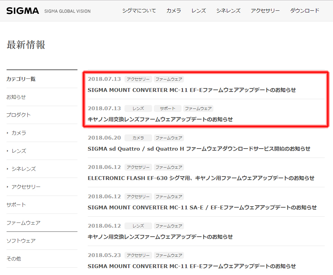Open MC-11 SA-E / EF-E firmware article

[202, 207]
